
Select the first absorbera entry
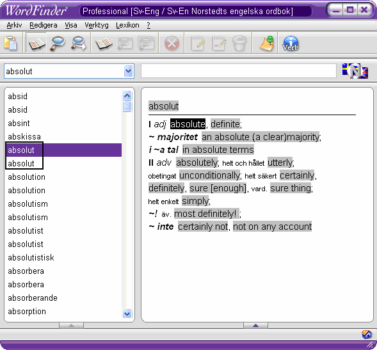click(63, 271)
